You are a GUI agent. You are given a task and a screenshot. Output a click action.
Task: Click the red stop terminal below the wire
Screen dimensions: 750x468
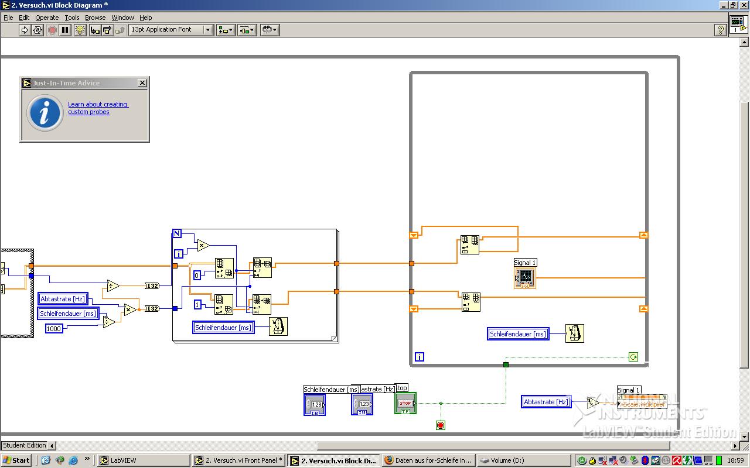tap(441, 425)
